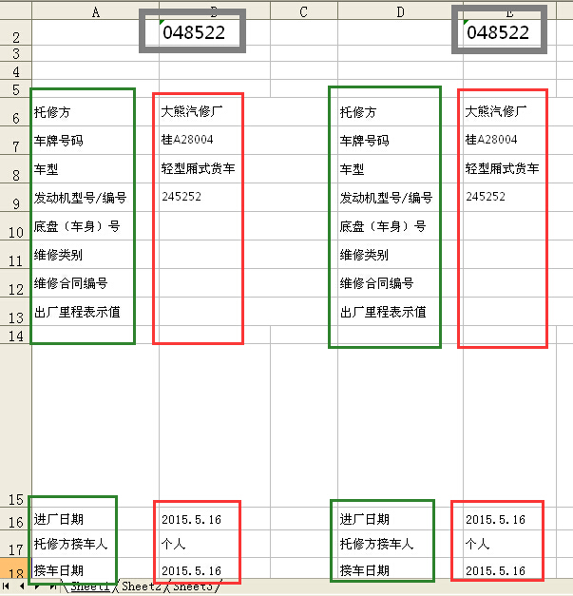
Task: Select cell 轻型厢式货车 in column E
Action: [x=502, y=169]
